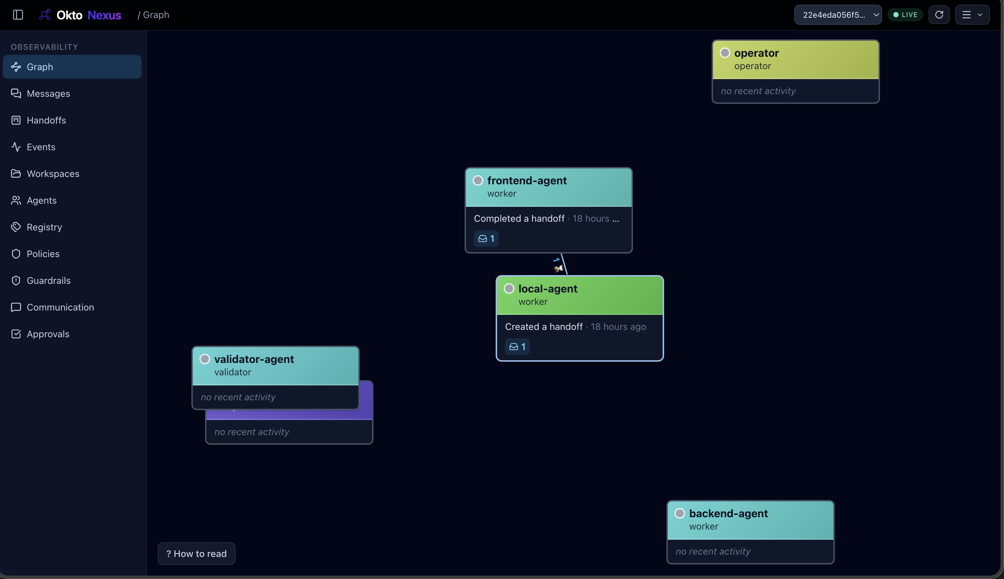Click the Okto Nexus logo
The width and height of the screenshot is (1004, 579).
80,15
